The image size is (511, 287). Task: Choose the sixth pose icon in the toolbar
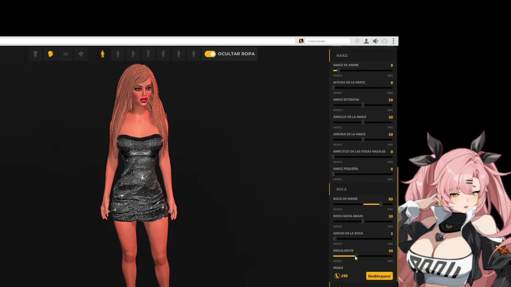coord(178,54)
